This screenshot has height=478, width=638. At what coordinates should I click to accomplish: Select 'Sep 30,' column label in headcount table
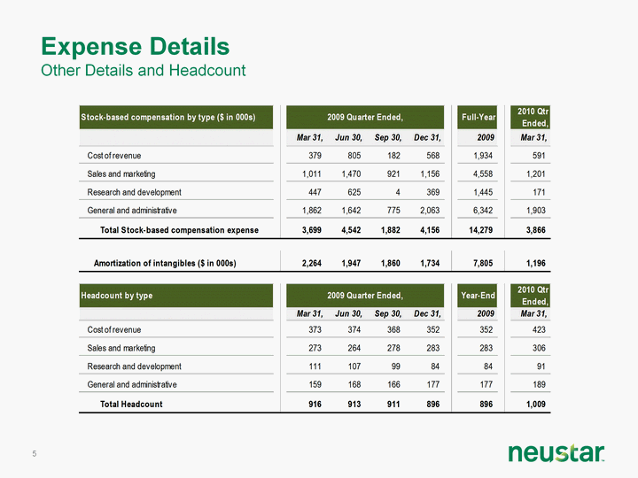(x=388, y=313)
